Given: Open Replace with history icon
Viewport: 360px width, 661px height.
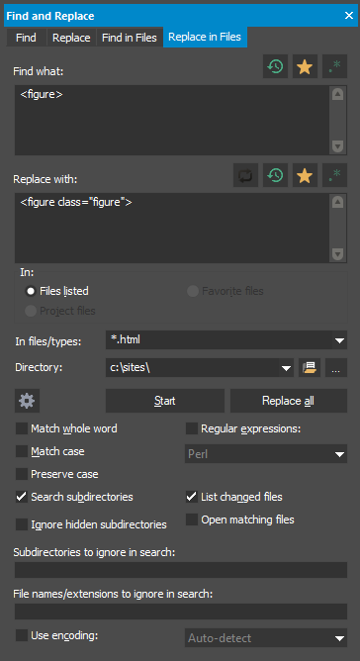Looking at the screenshot, I should pyautogui.click(x=275, y=175).
